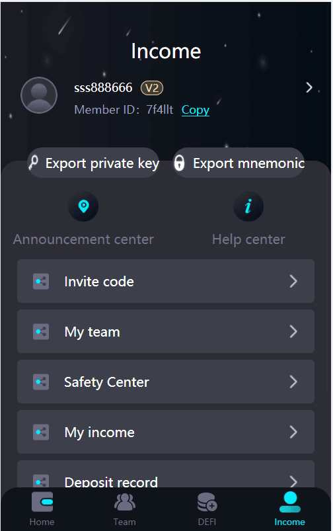Click the share icon beside Safety Center

(41, 382)
